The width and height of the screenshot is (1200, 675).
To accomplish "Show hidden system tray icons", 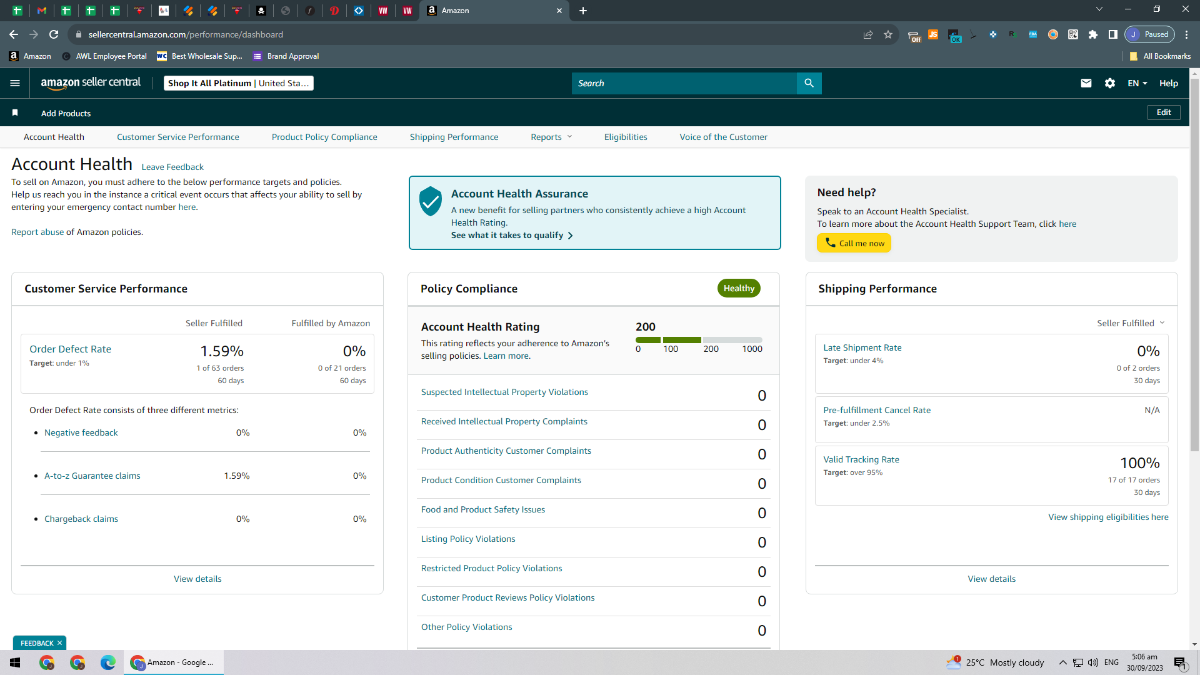I will pyautogui.click(x=1062, y=662).
